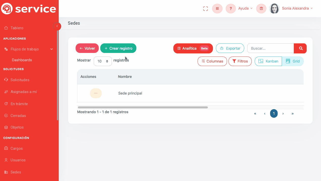Screen dimensions: 321x181
Task: Select page 1 in pagination
Action: click(274, 114)
